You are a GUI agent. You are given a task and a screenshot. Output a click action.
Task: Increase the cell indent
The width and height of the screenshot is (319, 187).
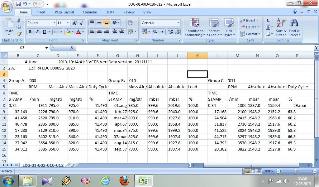tap(122, 31)
